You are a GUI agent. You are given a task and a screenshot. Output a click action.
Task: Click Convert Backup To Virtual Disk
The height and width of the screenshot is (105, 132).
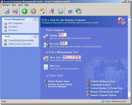click(106, 88)
